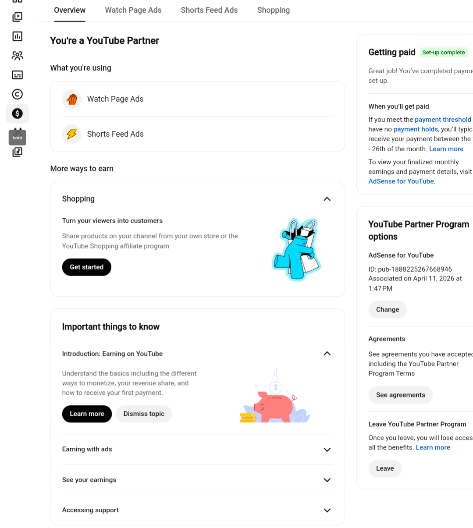Collapse the Shopping section
Screen dimensions: 473x528
327,199
